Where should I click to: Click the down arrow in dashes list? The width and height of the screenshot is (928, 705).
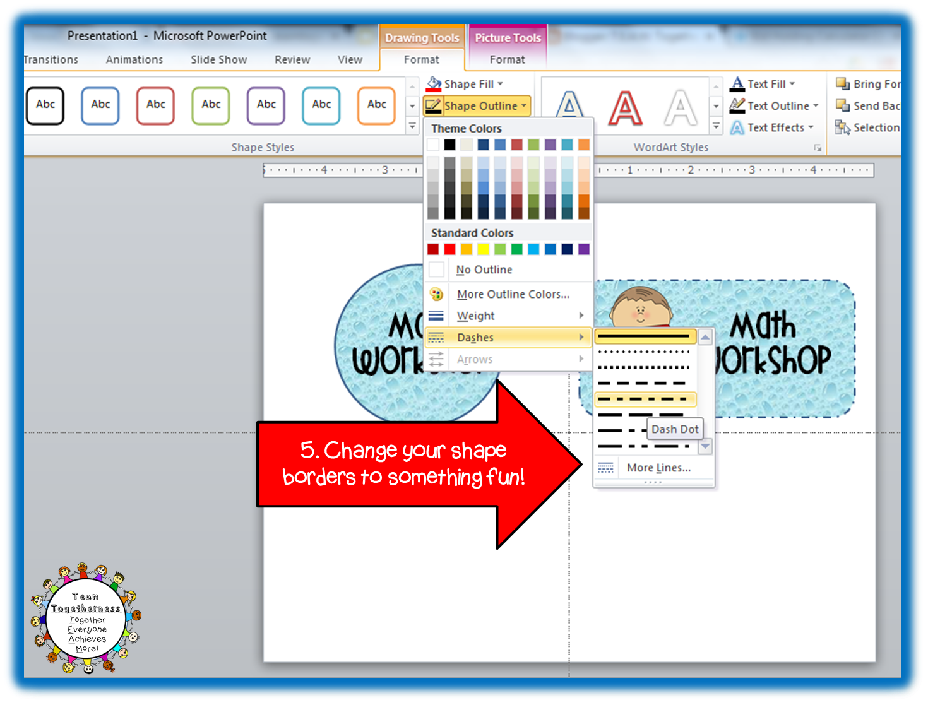[x=705, y=446]
